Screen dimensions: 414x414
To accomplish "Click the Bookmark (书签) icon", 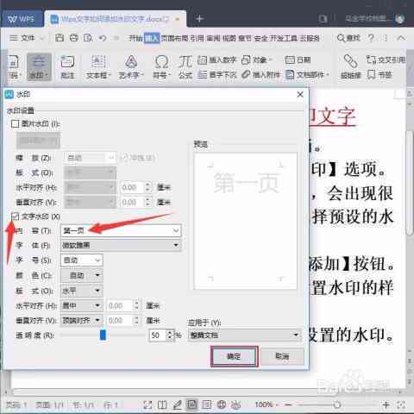I will [x=379, y=75].
